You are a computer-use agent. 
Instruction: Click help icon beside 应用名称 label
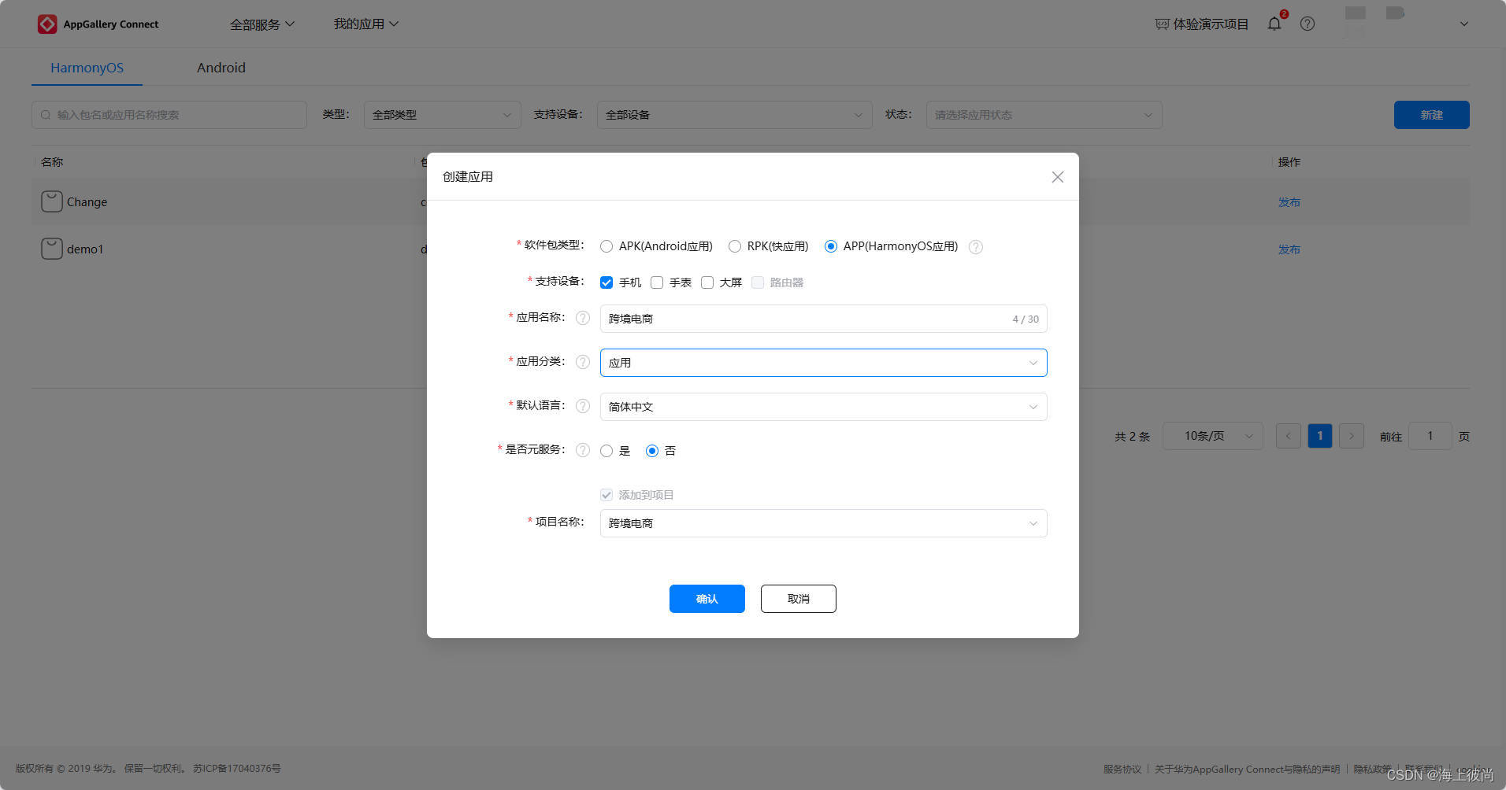[x=583, y=318]
